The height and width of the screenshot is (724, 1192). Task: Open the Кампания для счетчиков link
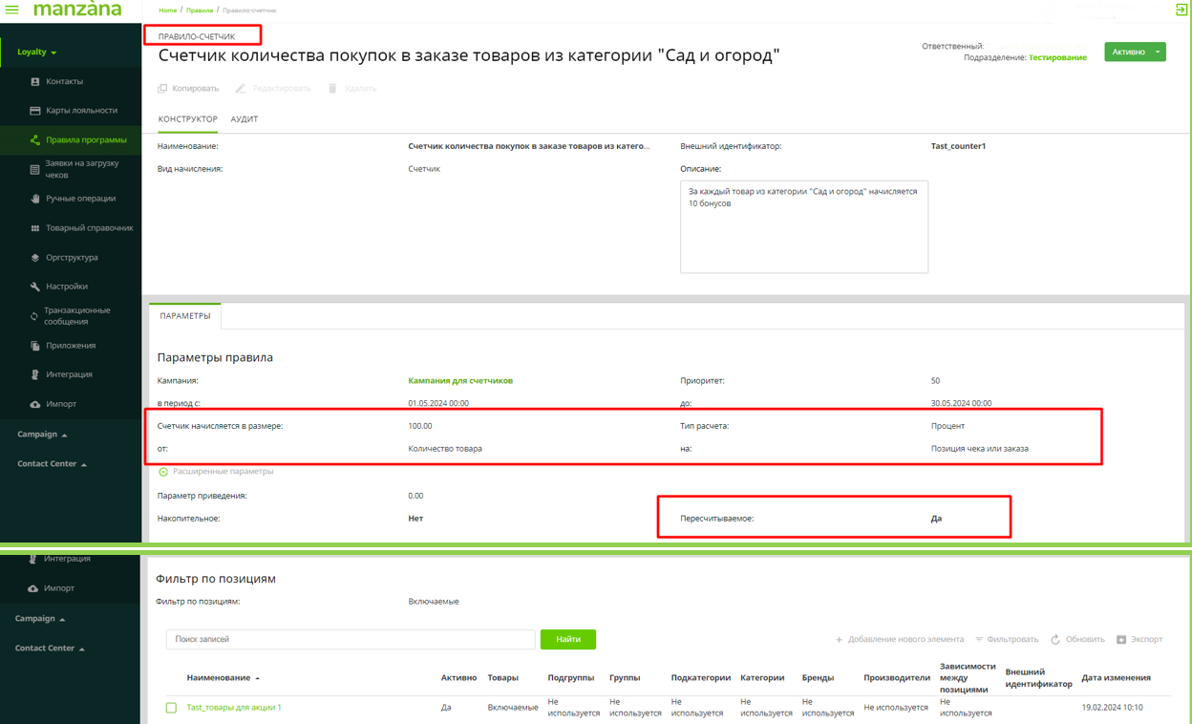[460, 381]
